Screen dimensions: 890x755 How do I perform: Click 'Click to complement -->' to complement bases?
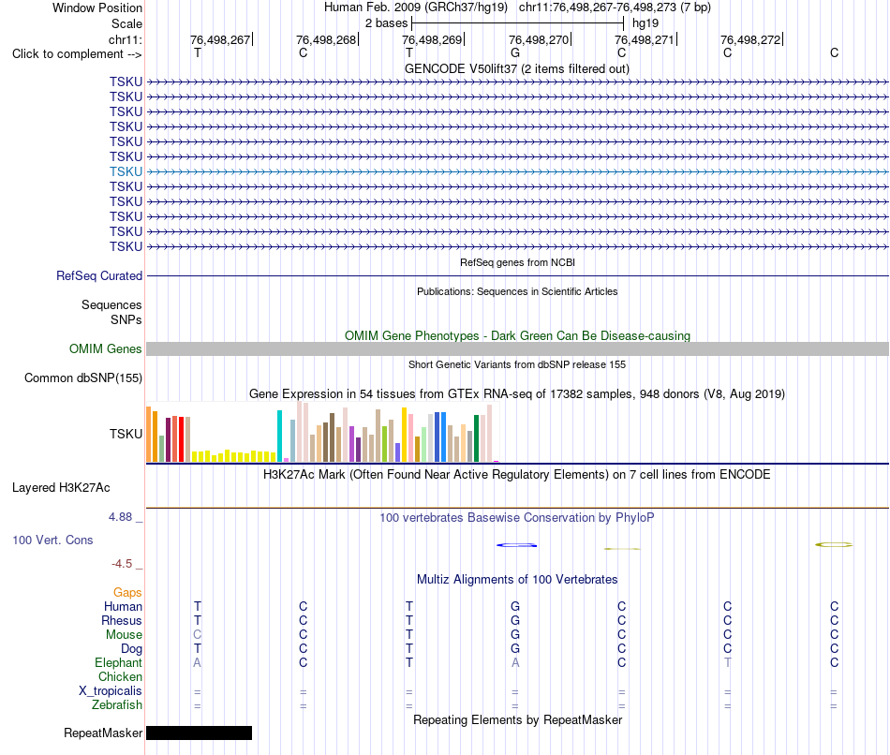pyautogui.click(x=77, y=54)
